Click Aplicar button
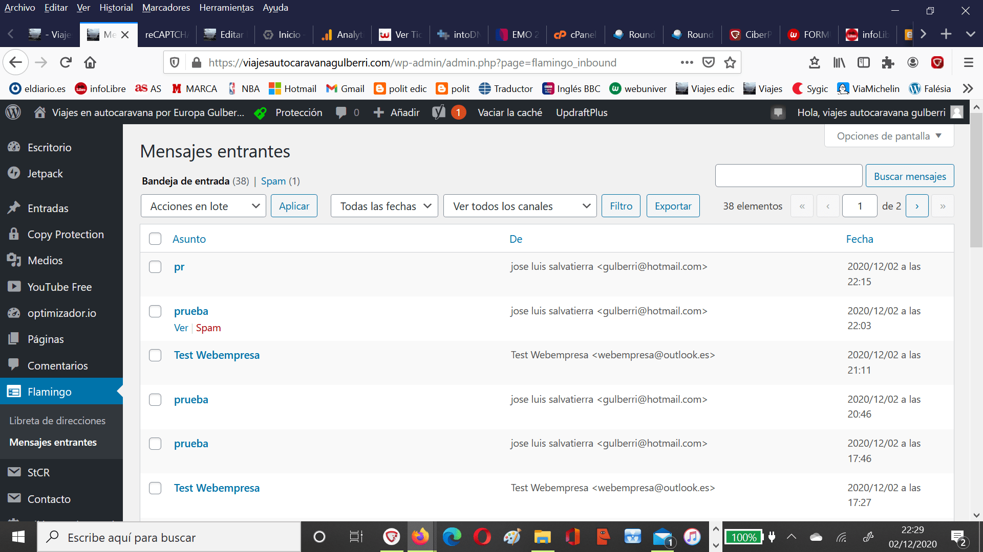This screenshot has height=552, width=983. pyautogui.click(x=294, y=206)
